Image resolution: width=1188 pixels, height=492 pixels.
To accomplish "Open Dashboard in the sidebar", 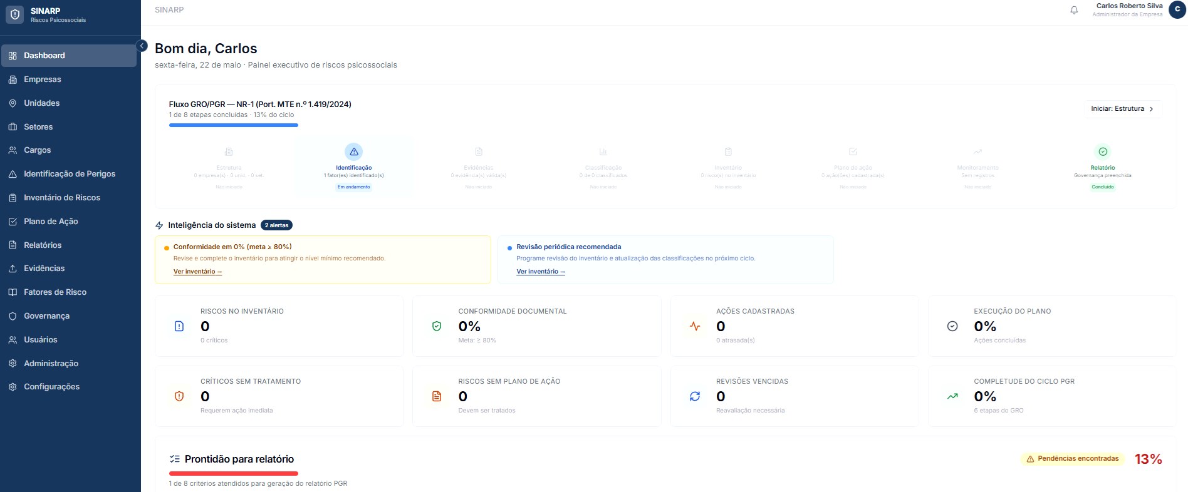I will 69,56.
